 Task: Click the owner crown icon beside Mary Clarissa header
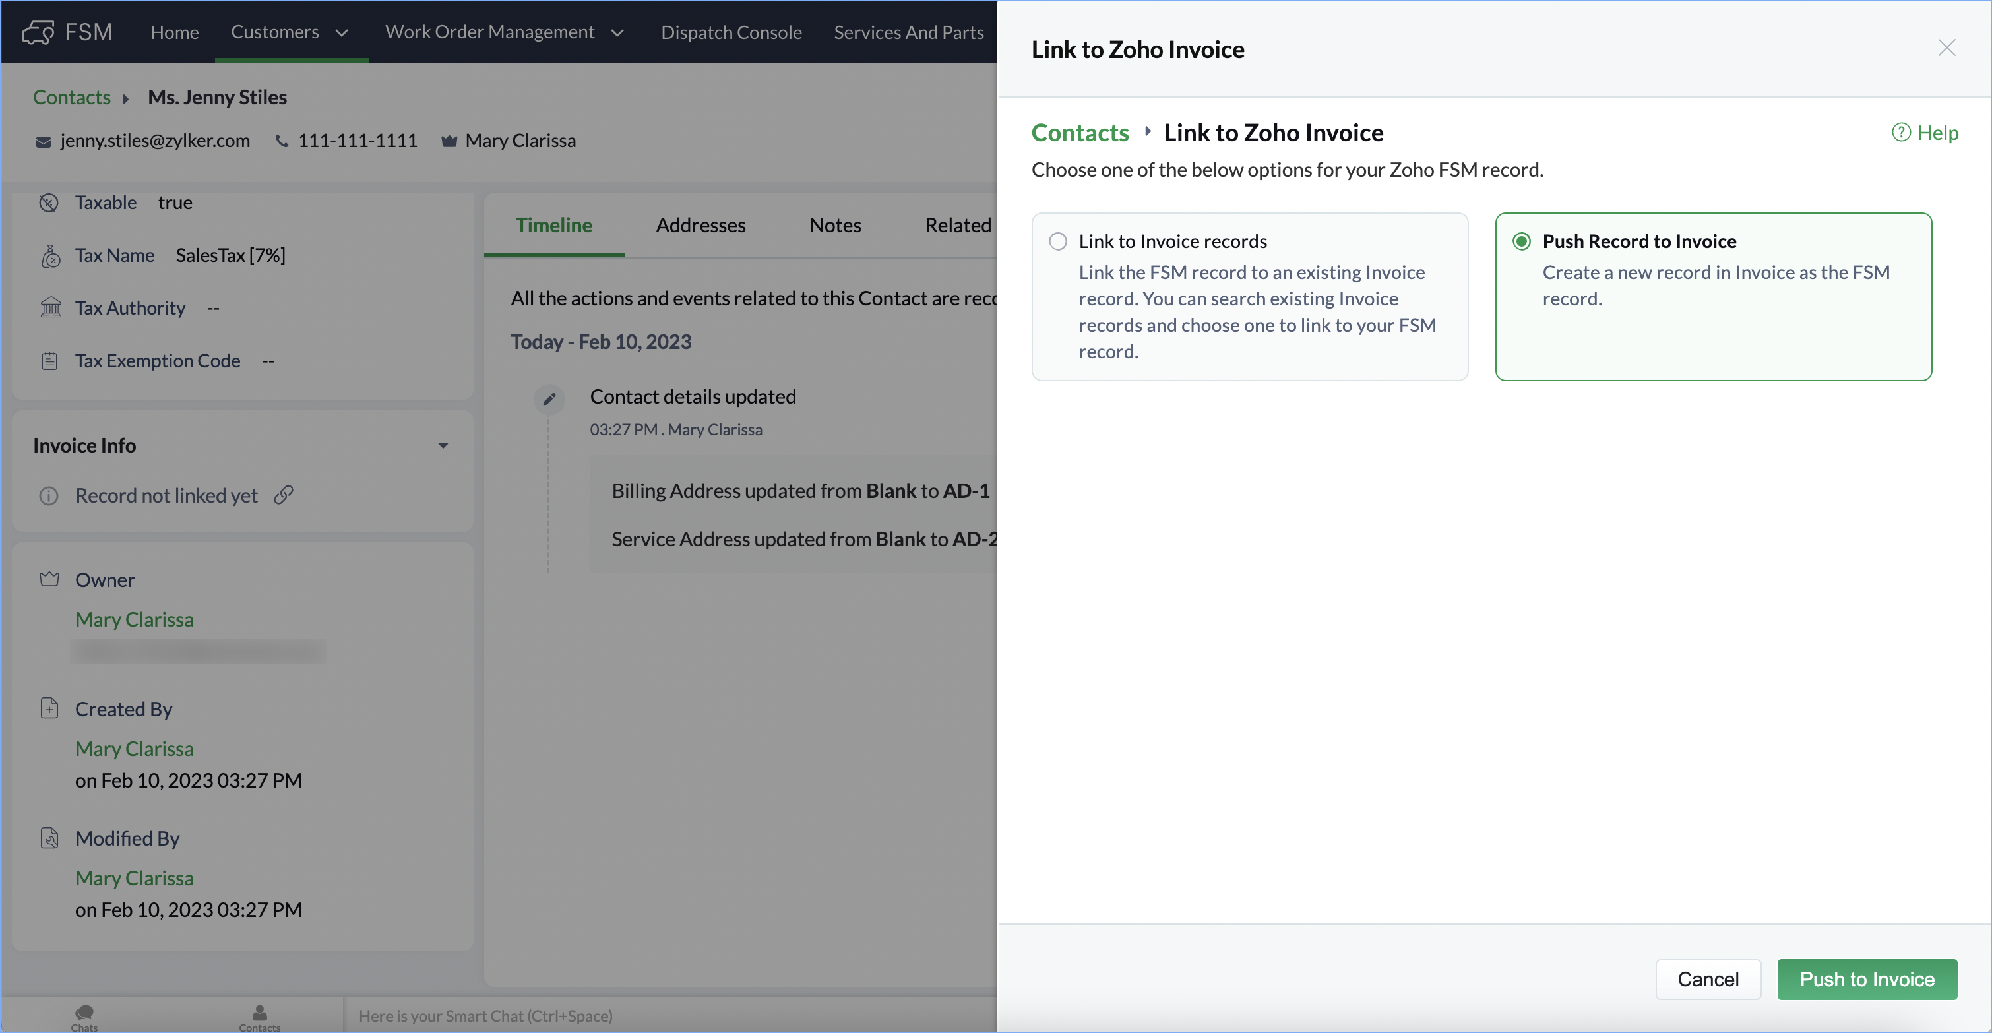pyautogui.click(x=449, y=141)
